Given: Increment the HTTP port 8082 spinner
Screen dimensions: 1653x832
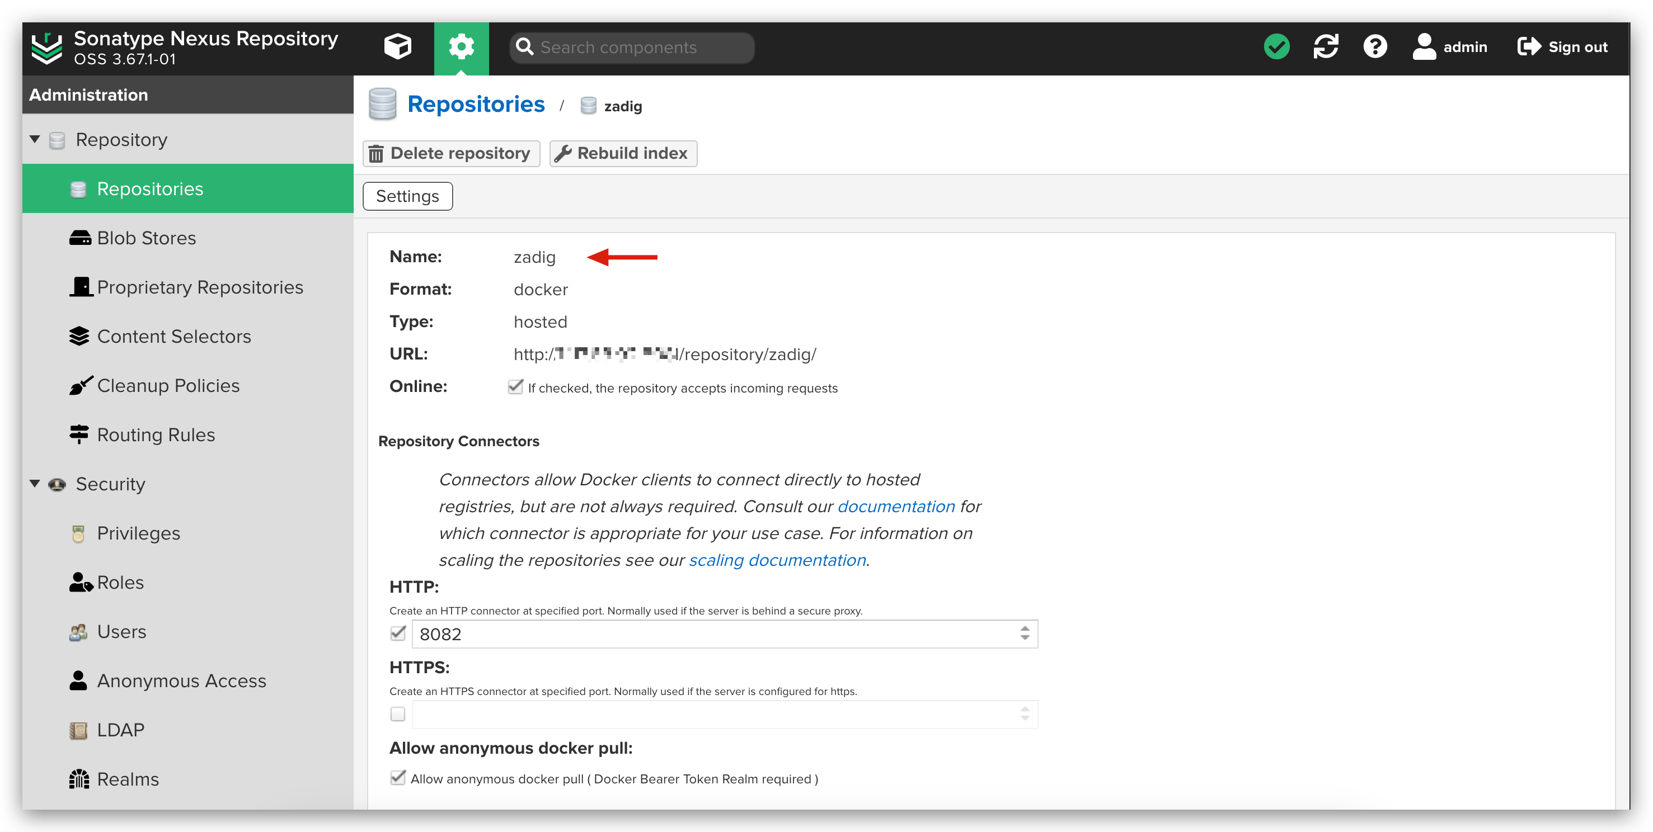Looking at the screenshot, I should pos(1025,629).
